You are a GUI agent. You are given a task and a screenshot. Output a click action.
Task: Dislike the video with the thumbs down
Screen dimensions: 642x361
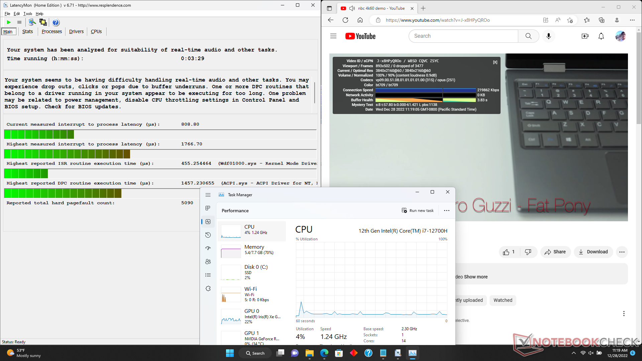click(528, 252)
